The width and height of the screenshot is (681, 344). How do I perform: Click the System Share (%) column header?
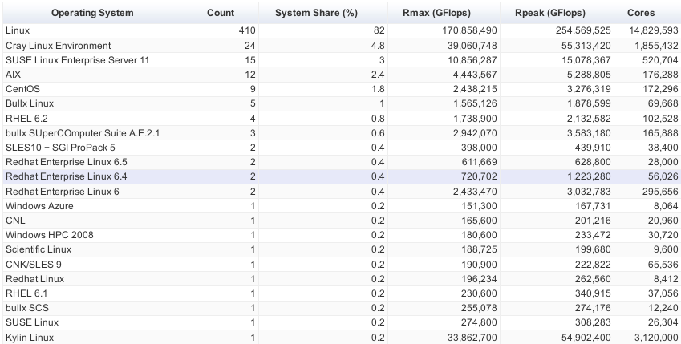[323, 13]
